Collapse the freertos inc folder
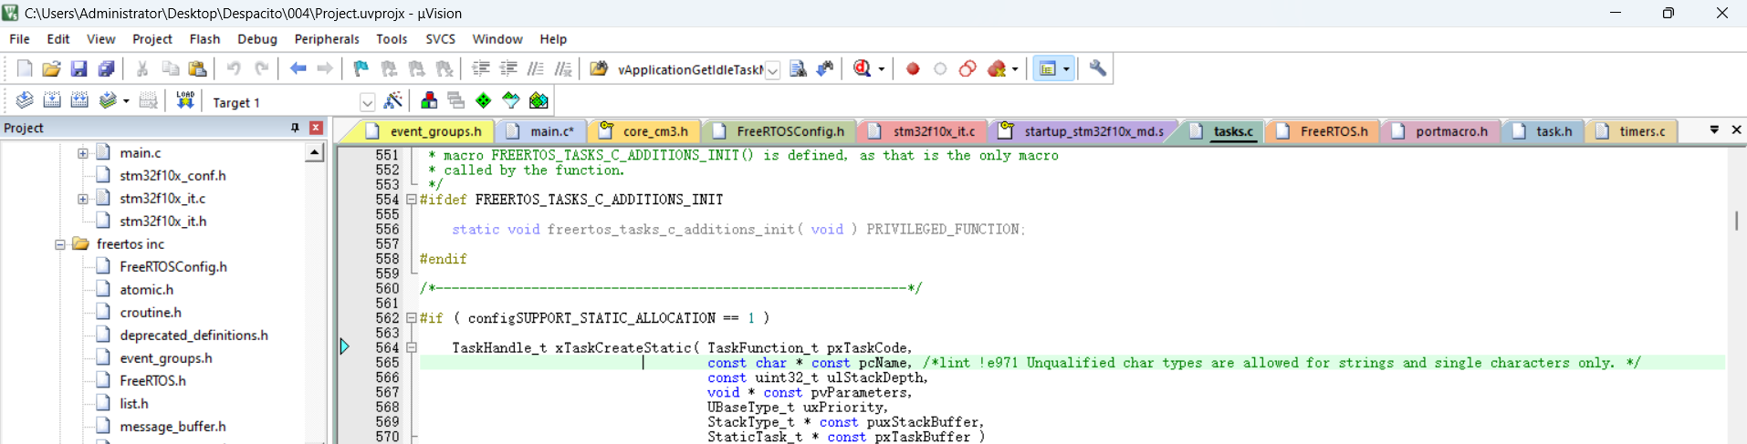 click(59, 244)
